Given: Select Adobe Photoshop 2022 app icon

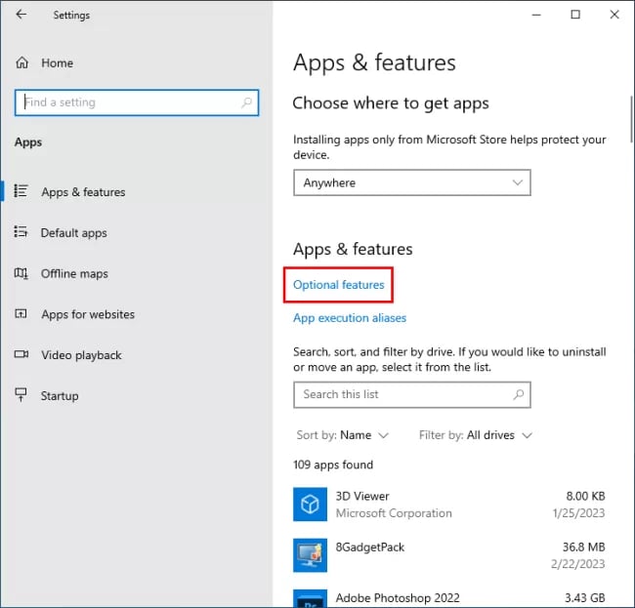Looking at the screenshot, I should coord(311,598).
